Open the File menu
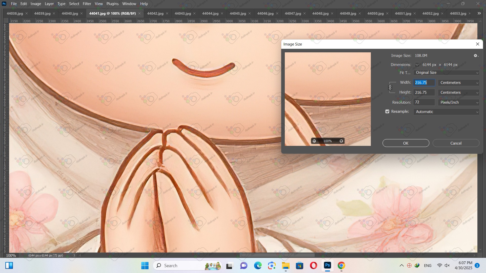486x273 pixels. [x=14, y=4]
